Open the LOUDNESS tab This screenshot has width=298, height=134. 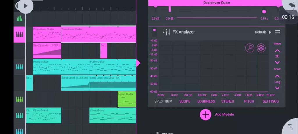click(206, 101)
